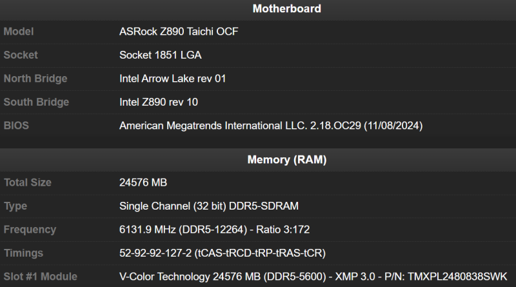Click the American Megatrends BIOS version text
Viewport: 516px width, 287px height.
point(271,125)
